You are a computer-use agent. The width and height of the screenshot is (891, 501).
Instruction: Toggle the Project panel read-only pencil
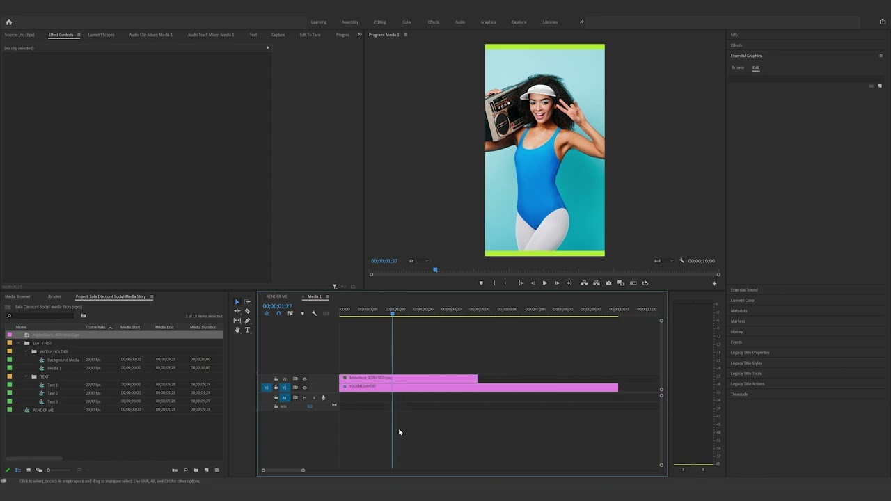[8, 470]
